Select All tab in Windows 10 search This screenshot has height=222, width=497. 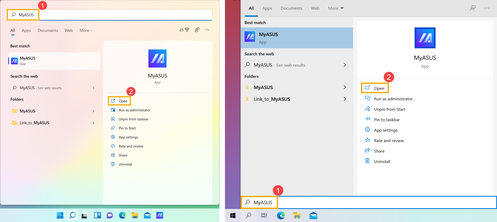(x=251, y=8)
